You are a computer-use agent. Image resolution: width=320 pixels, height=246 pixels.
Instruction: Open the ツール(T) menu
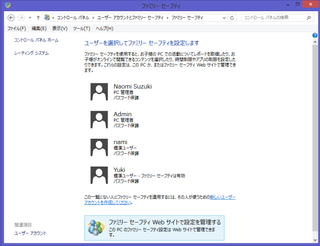click(x=82, y=28)
